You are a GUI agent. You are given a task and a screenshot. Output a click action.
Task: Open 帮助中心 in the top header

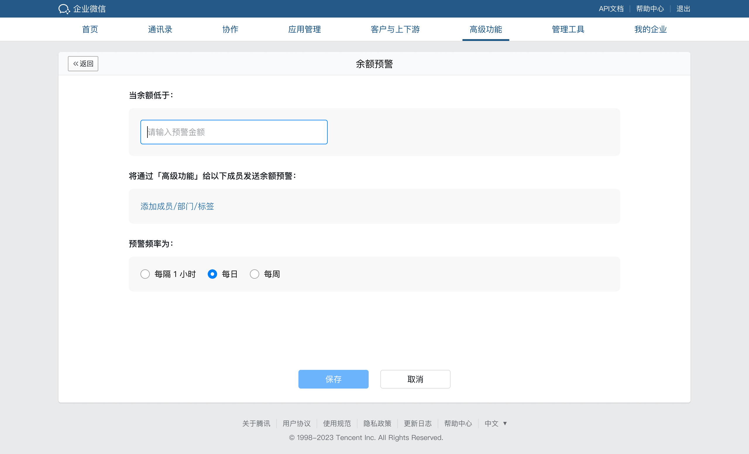click(x=650, y=9)
